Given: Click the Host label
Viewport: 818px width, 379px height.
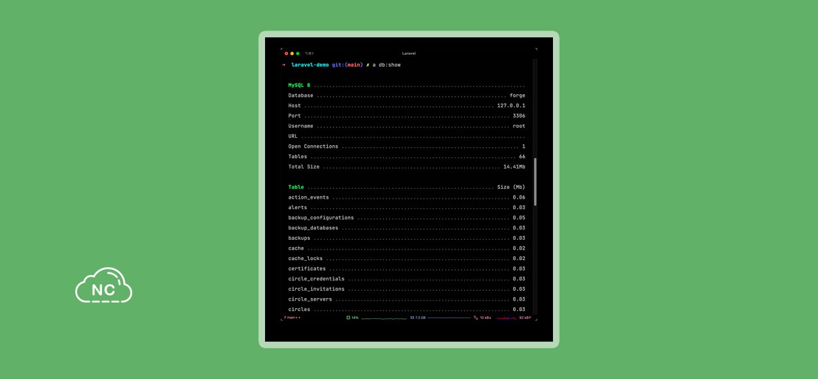Looking at the screenshot, I should pos(294,106).
